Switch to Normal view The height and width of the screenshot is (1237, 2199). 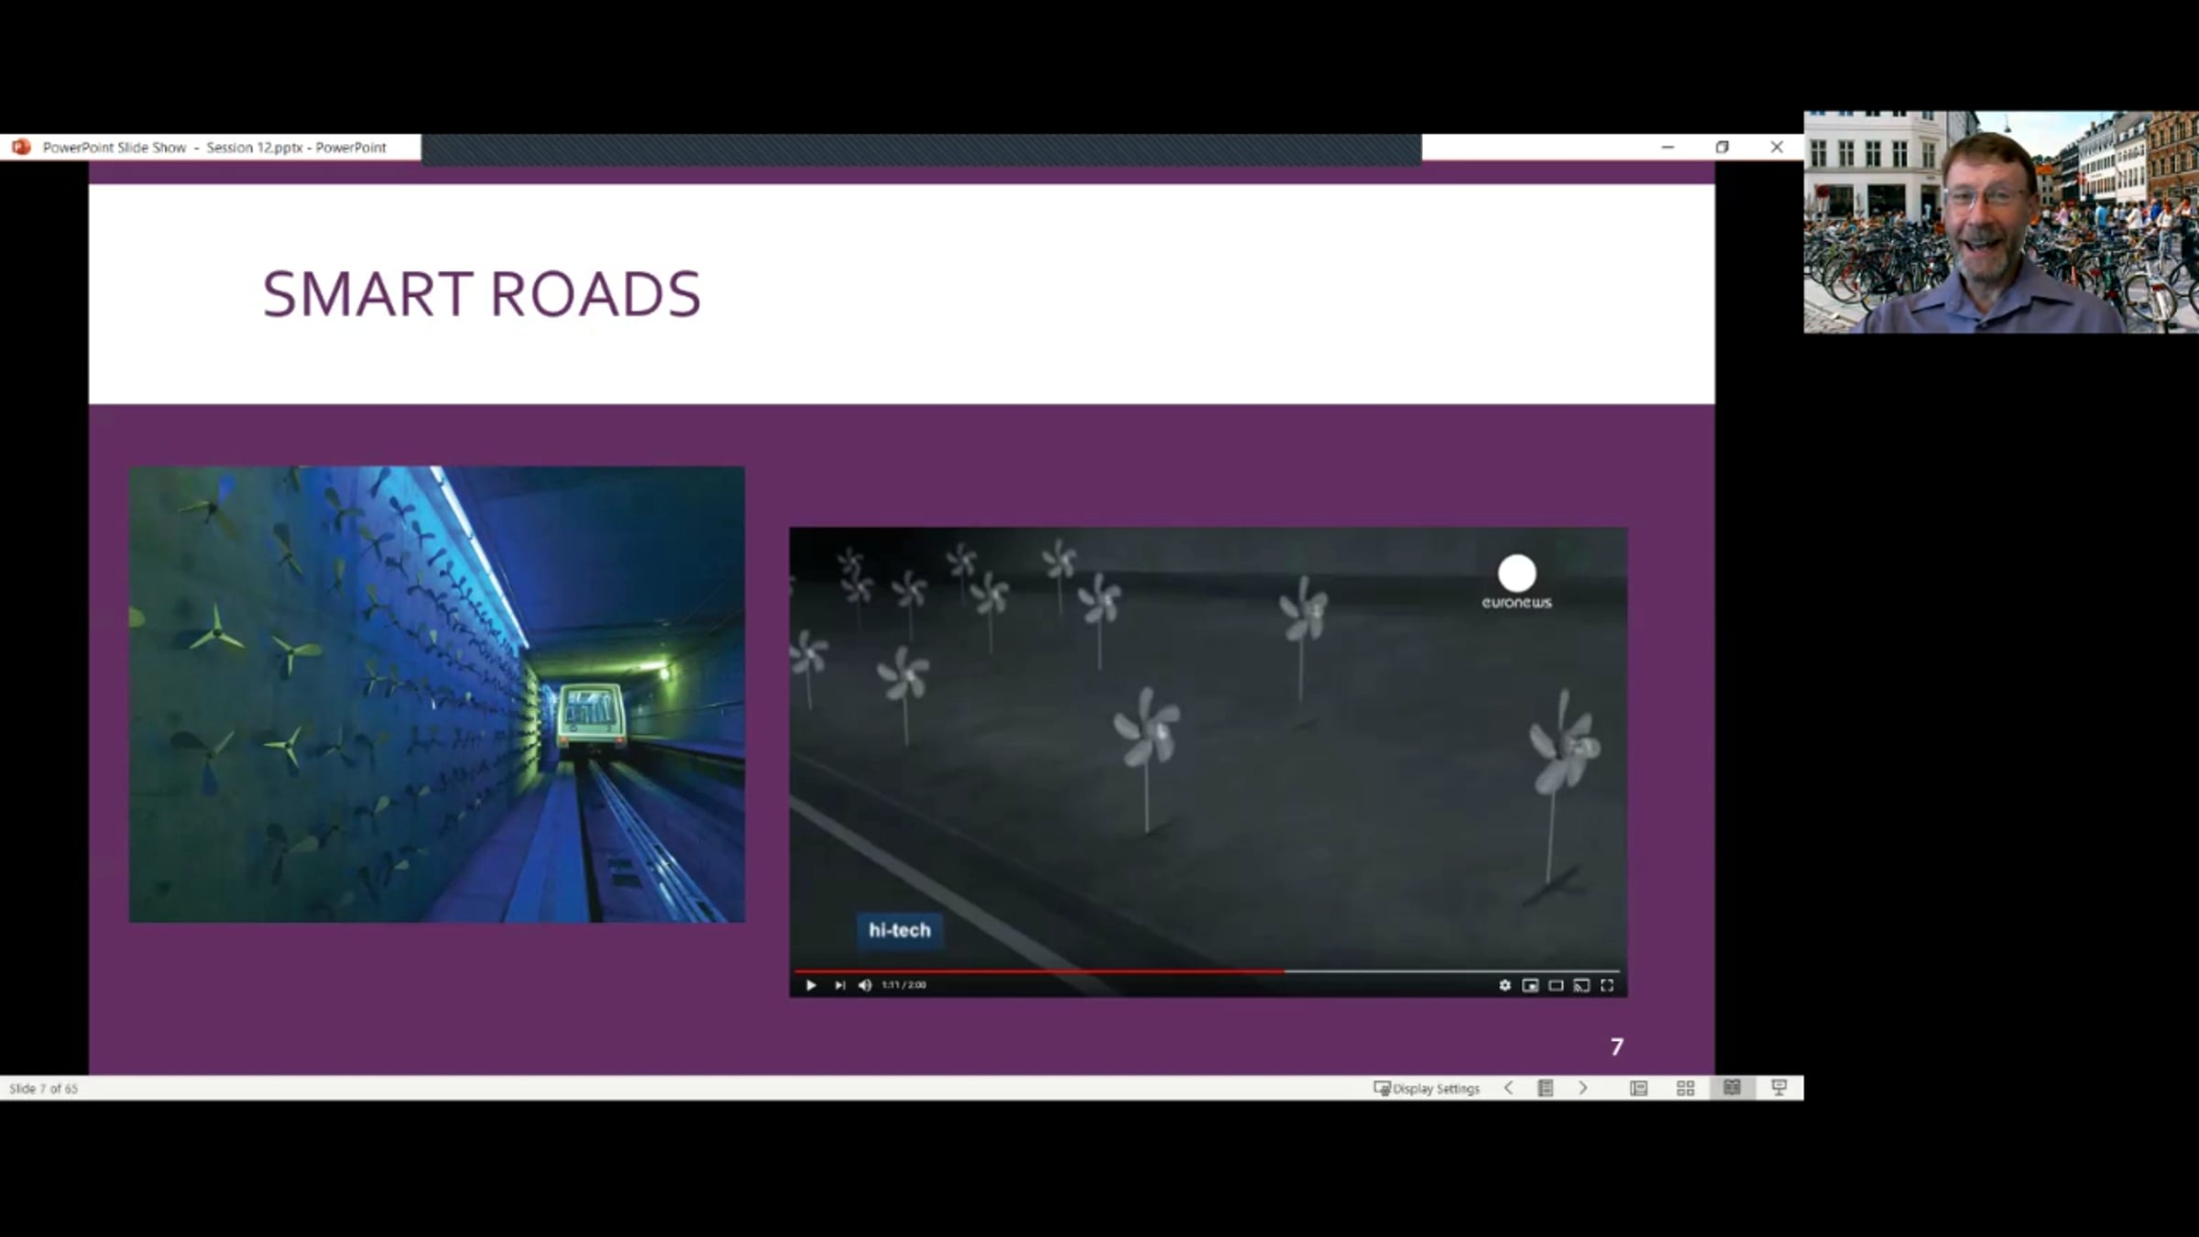coord(1639,1089)
